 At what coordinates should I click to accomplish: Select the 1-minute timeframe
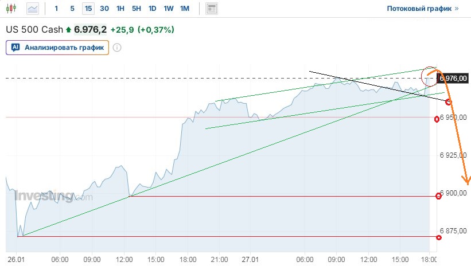coord(56,9)
